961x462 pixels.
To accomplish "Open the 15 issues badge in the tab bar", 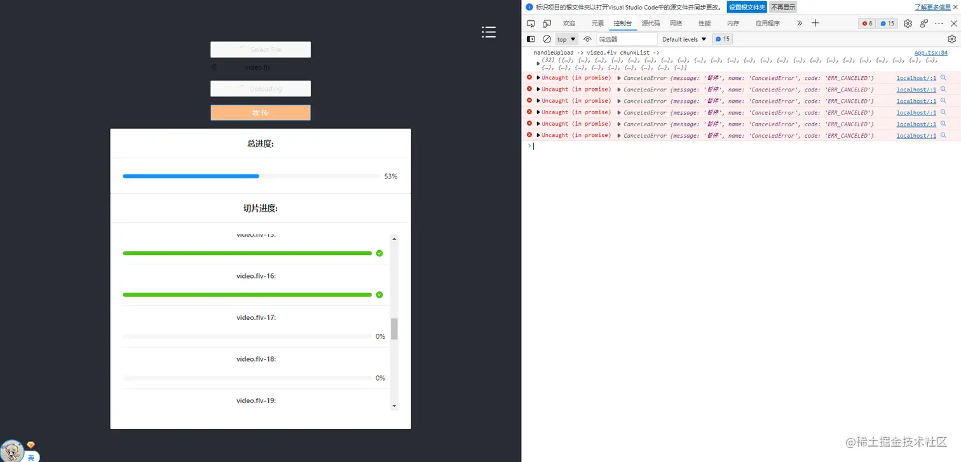I will point(887,23).
